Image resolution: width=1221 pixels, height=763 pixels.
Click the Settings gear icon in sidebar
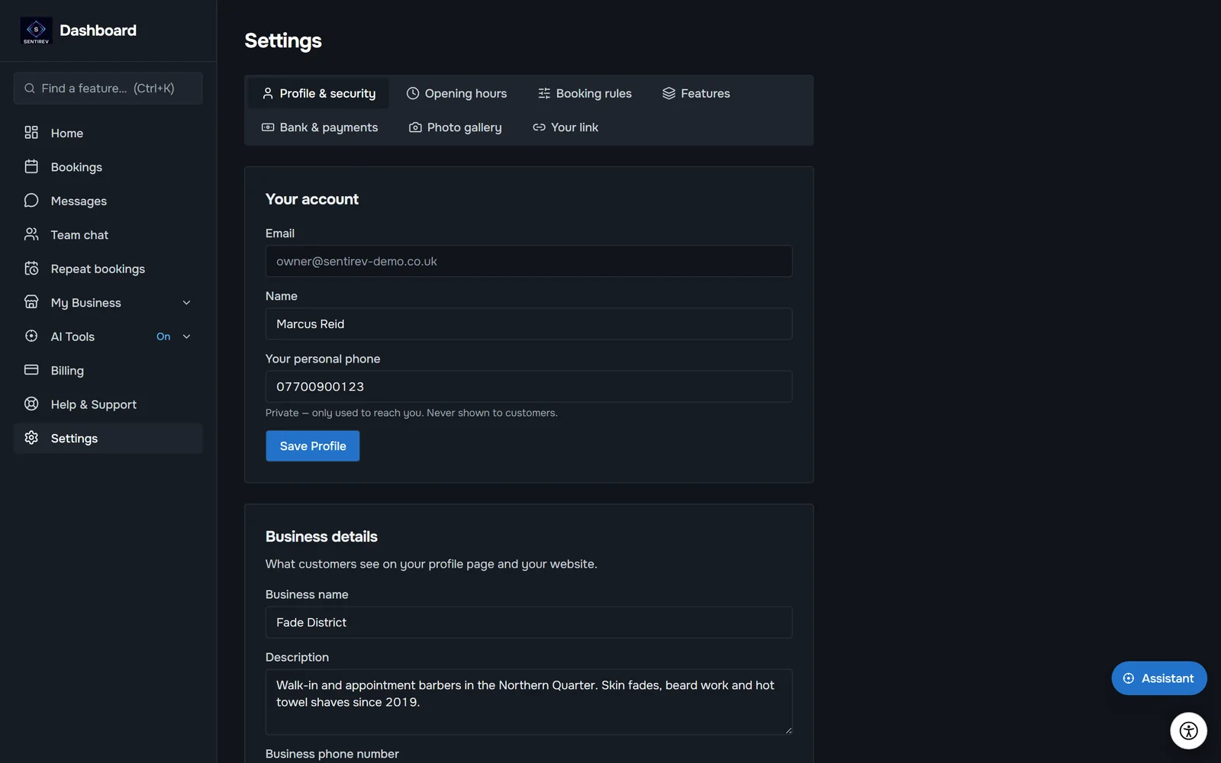click(31, 438)
